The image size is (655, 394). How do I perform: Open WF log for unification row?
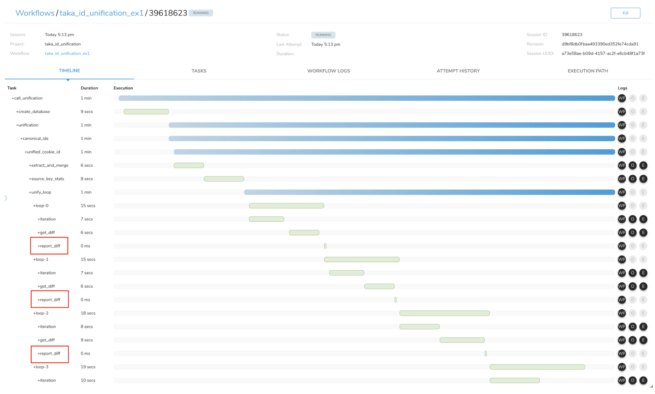(621, 125)
